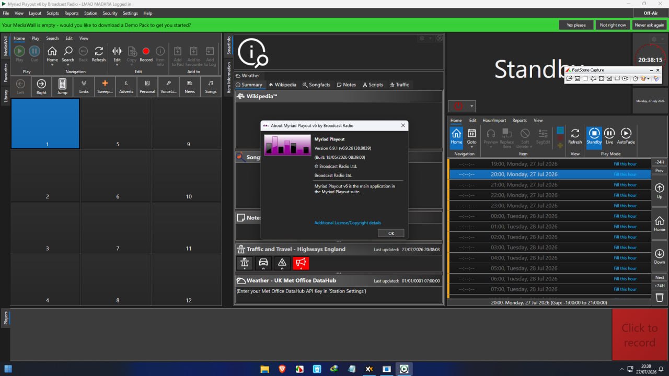The height and width of the screenshot is (376, 669).
Task: Open the Security menu
Action: tap(110, 13)
